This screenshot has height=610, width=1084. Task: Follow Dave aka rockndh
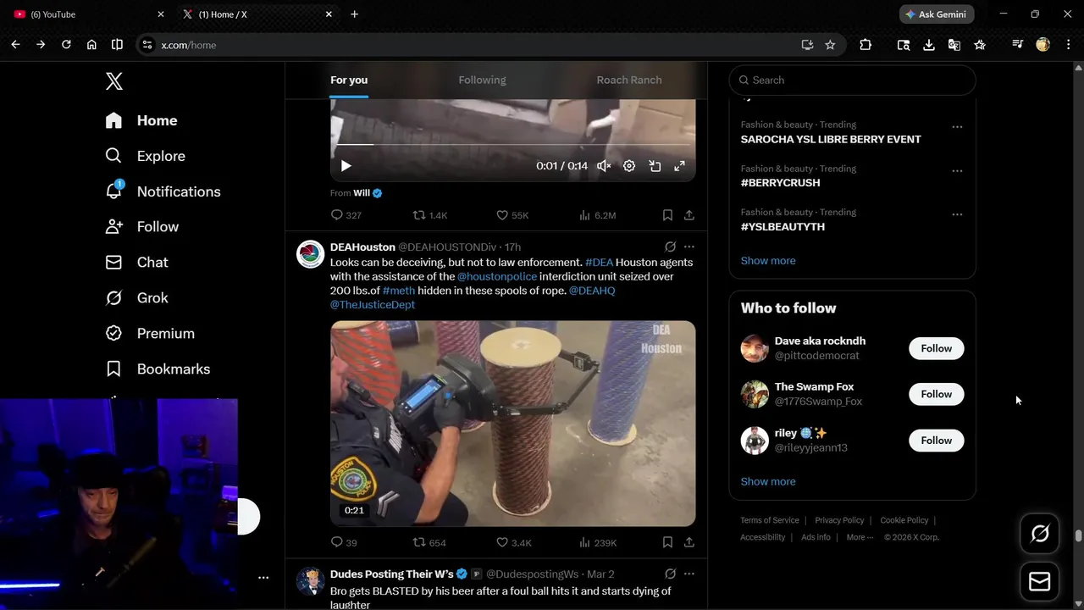[x=936, y=348]
